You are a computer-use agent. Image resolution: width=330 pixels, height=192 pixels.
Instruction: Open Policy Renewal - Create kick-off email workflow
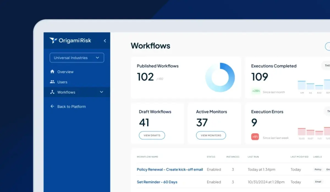(x=170, y=170)
